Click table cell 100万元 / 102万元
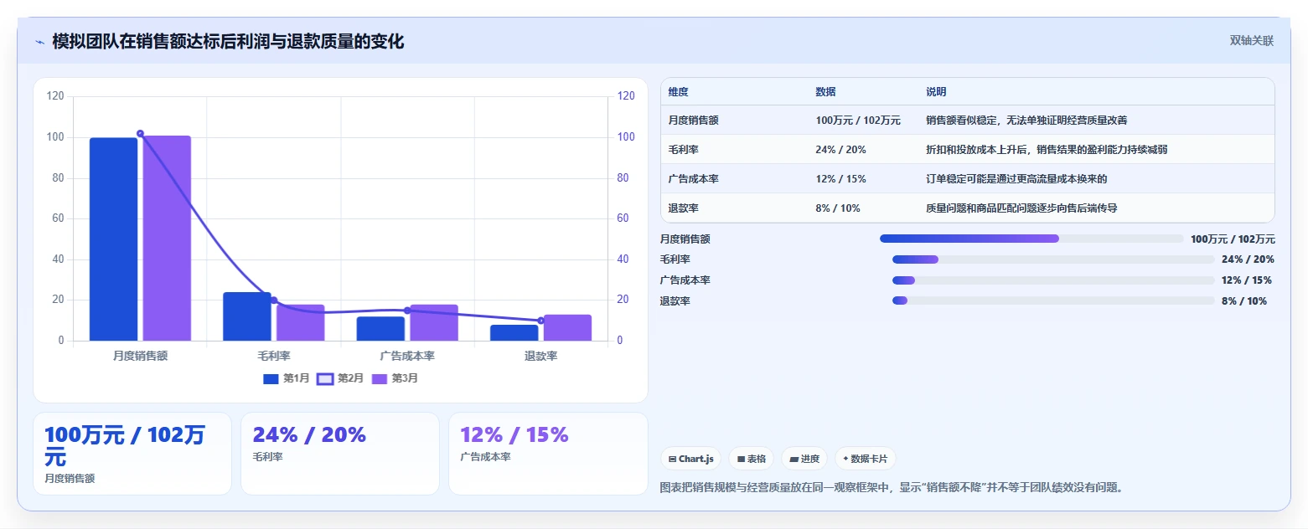The image size is (1308, 529). [x=858, y=121]
